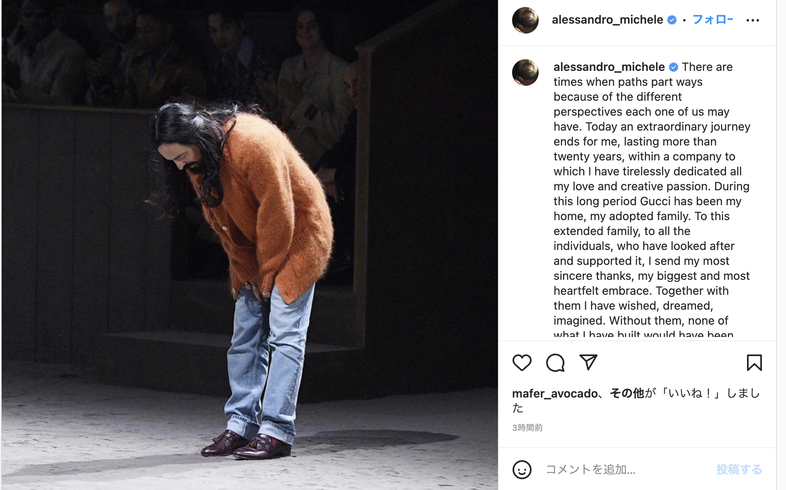Click verified badge beside header username
Image resolution: width=786 pixels, height=490 pixels.
coord(672,19)
